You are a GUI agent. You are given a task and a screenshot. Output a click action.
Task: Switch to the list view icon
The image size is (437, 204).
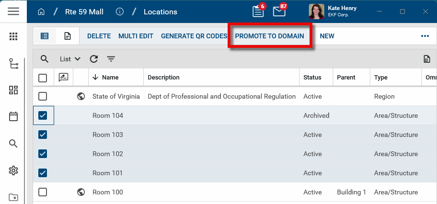45,36
